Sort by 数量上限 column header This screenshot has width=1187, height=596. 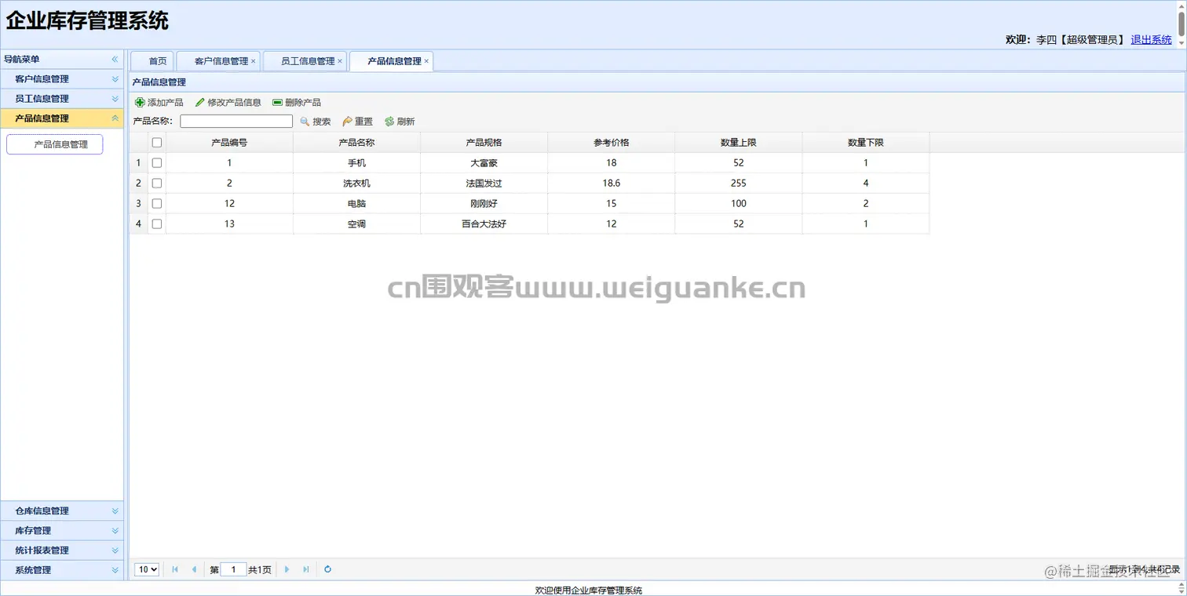738,143
